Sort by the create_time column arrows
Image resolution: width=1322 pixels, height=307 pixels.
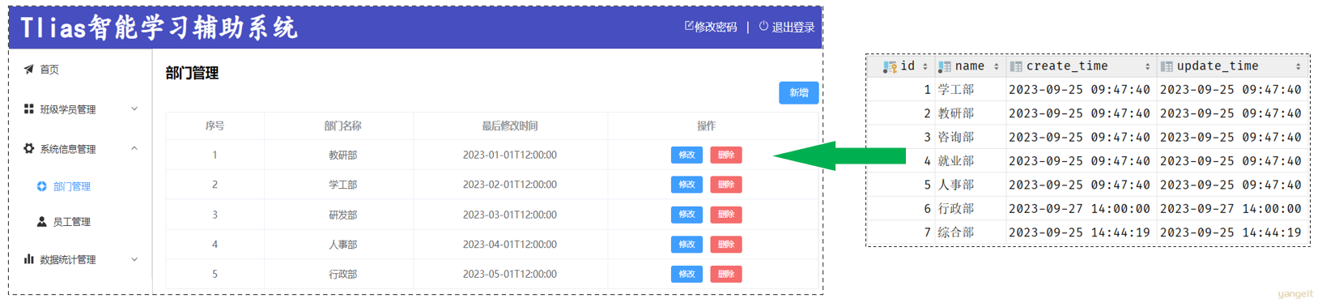1147,67
